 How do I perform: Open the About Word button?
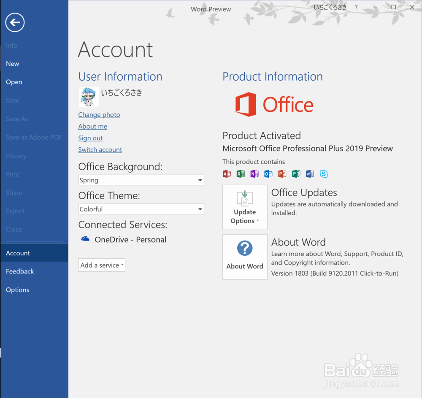245,257
